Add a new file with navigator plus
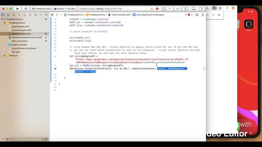 click(x=2, y=139)
